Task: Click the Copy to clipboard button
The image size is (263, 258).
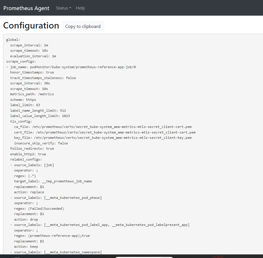Action: (x=83, y=26)
